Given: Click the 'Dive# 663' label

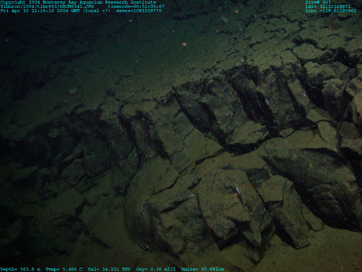Looking at the screenshot, I should pyautogui.click(x=318, y=2).
